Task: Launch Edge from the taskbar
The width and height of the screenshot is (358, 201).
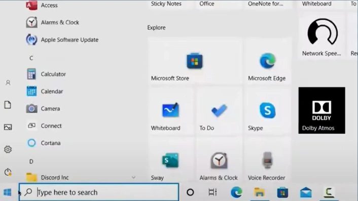Action: point(236,192)
